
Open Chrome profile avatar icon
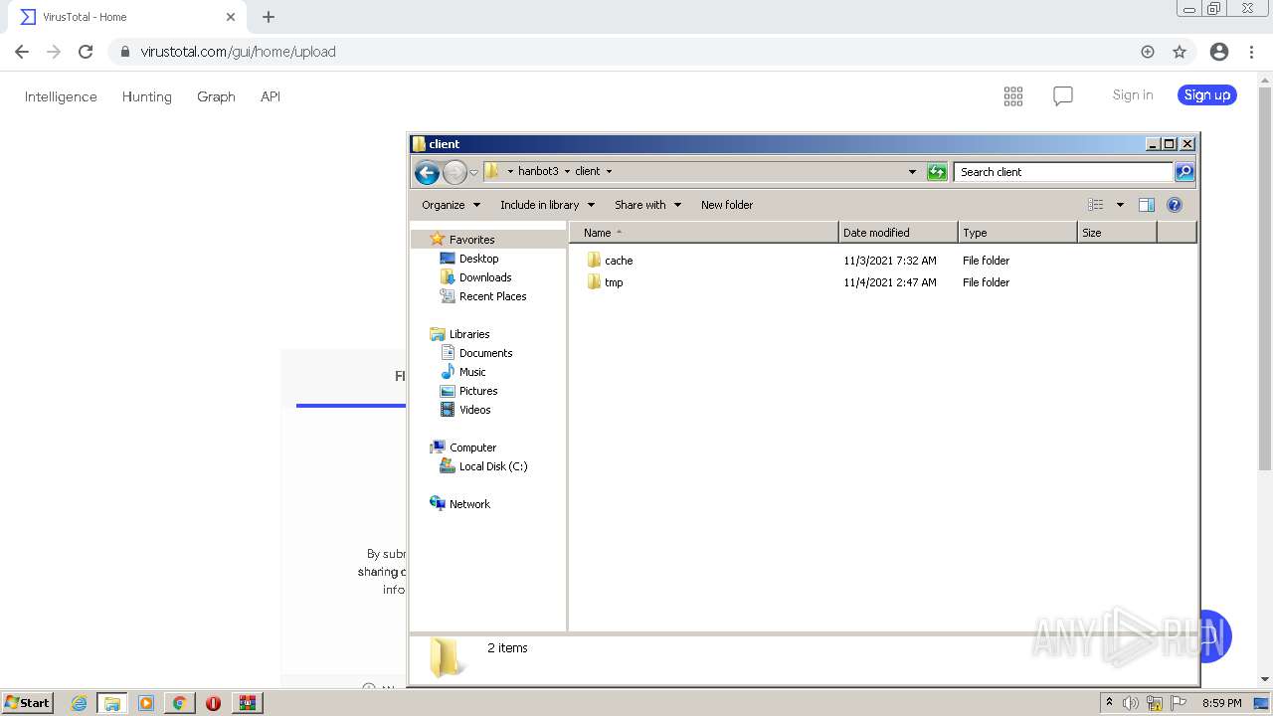1219,52
